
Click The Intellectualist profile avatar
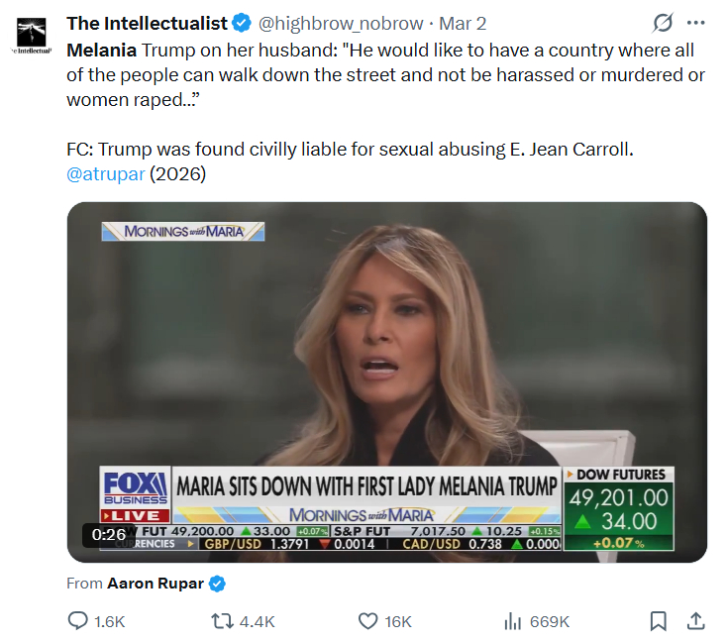35,36
